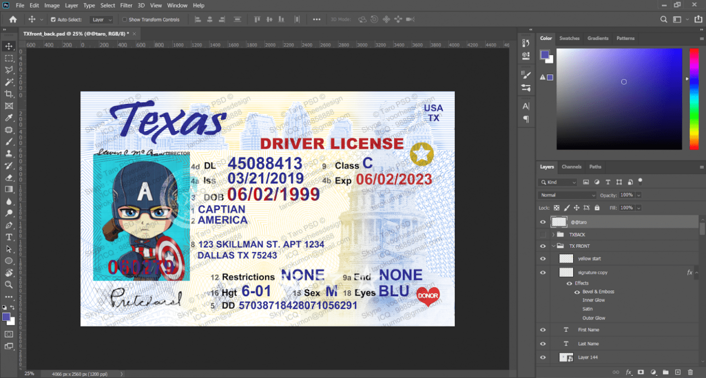This screenshot has height=378, width=706.
Task: Open the Filter menu
Action: tap(126, 5)
